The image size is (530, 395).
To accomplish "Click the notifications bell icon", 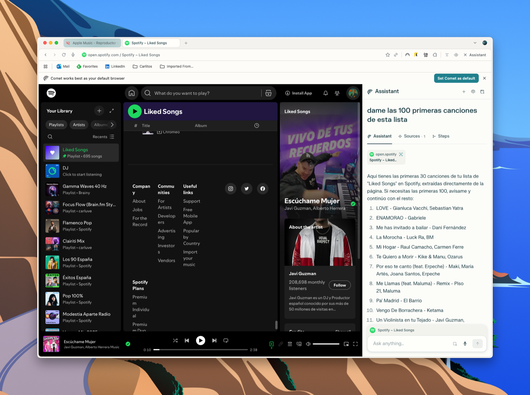I will [325, 93].
